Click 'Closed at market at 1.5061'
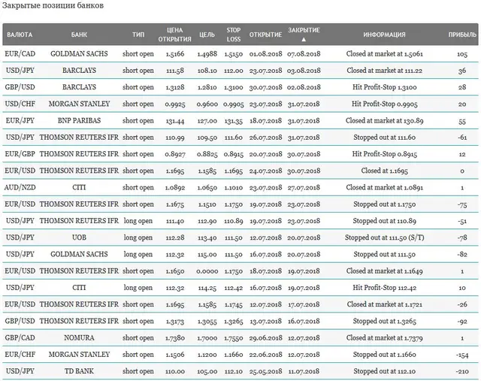Screen dimensions: 481x381 click(384, 53)
